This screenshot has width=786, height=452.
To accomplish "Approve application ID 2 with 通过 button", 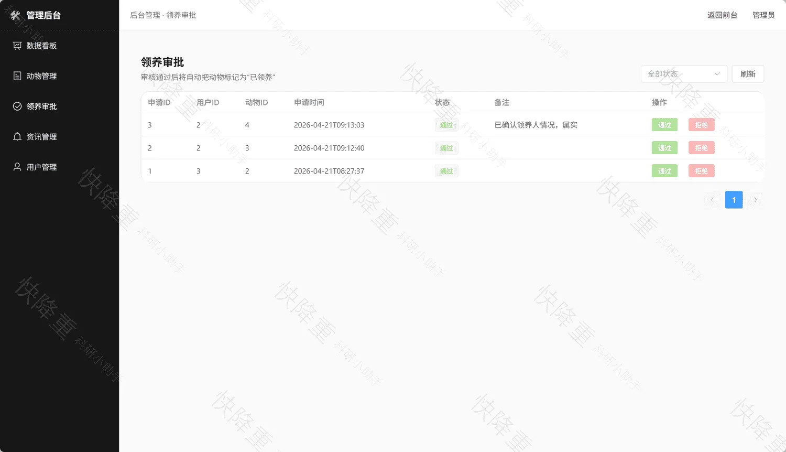I will 664,148.
